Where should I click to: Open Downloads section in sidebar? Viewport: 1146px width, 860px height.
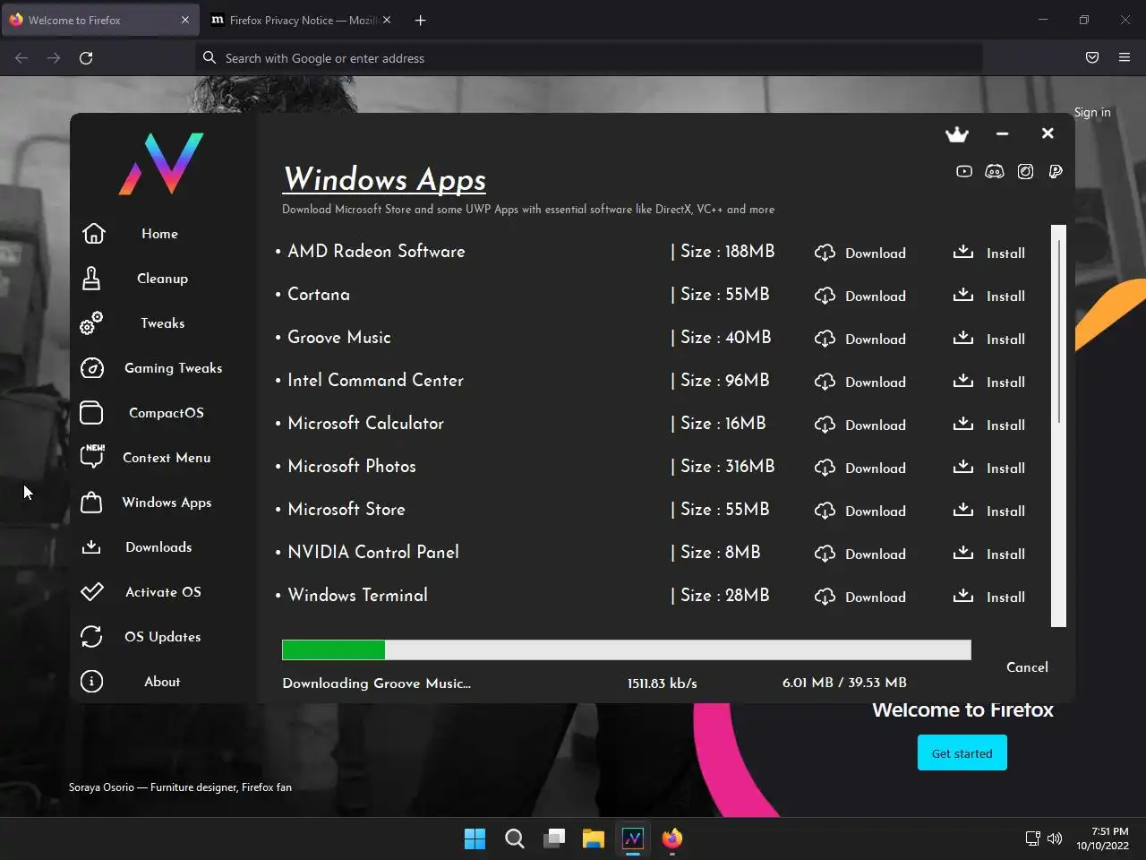pyautogui.click(x=158, y=547)
